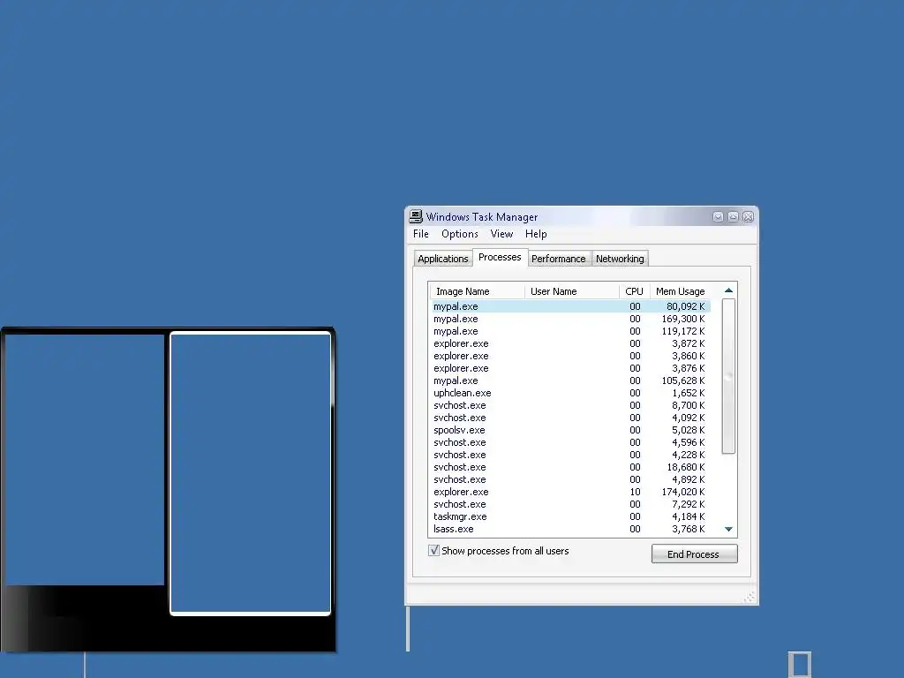Select the uphclean.exe process row

(571, 393)
